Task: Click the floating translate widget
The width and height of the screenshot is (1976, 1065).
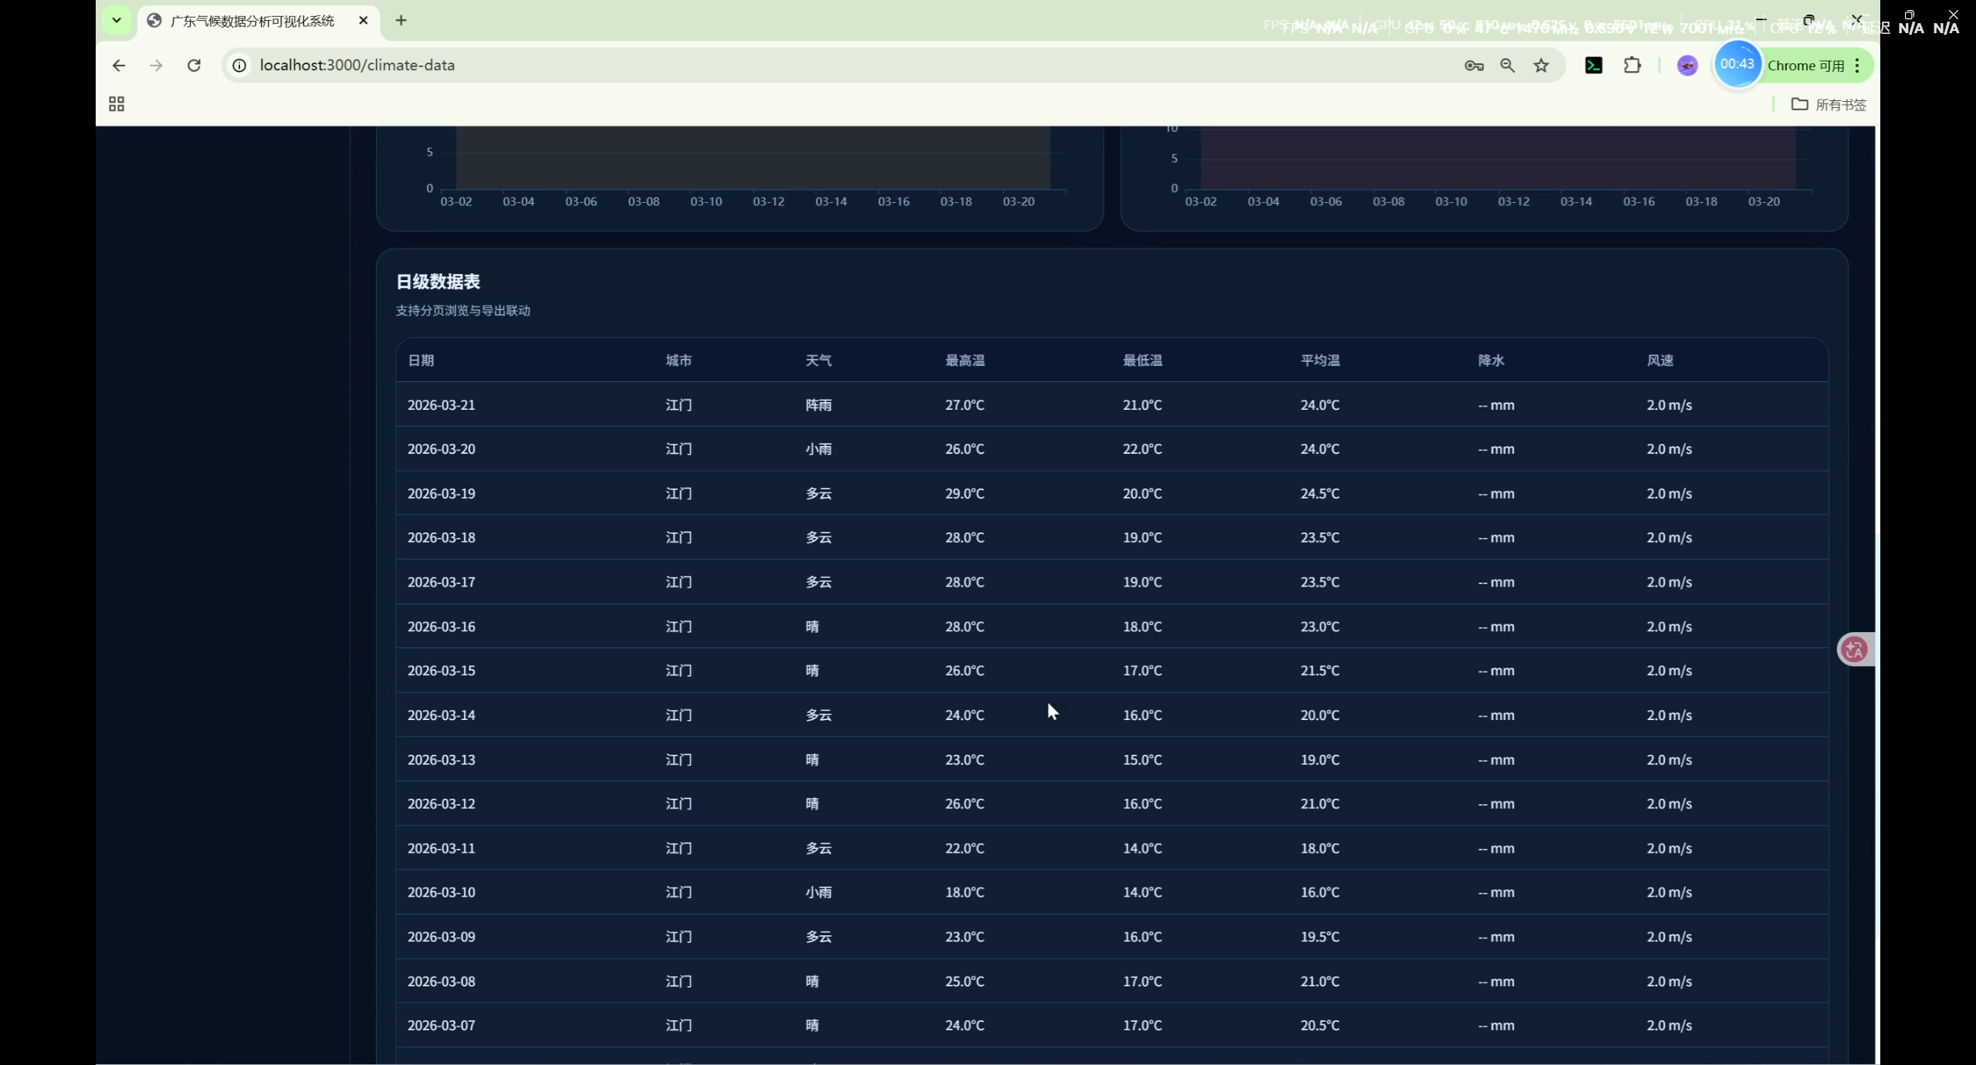Action: pos(1854,650)
